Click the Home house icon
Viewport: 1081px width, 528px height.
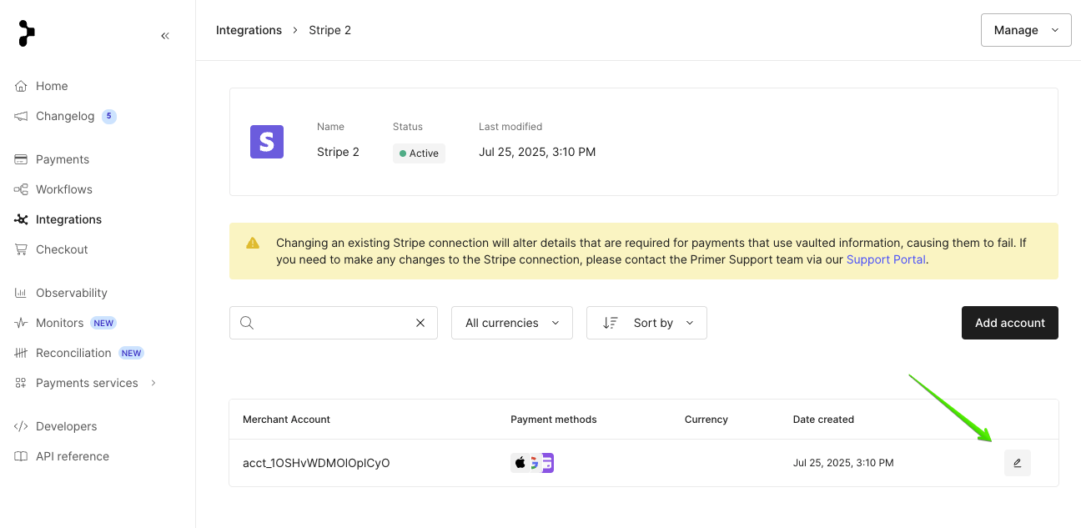pos(21,86)
